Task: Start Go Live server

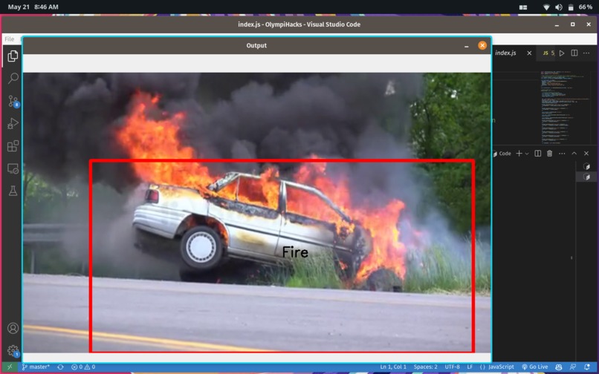Action: point(535,367)
